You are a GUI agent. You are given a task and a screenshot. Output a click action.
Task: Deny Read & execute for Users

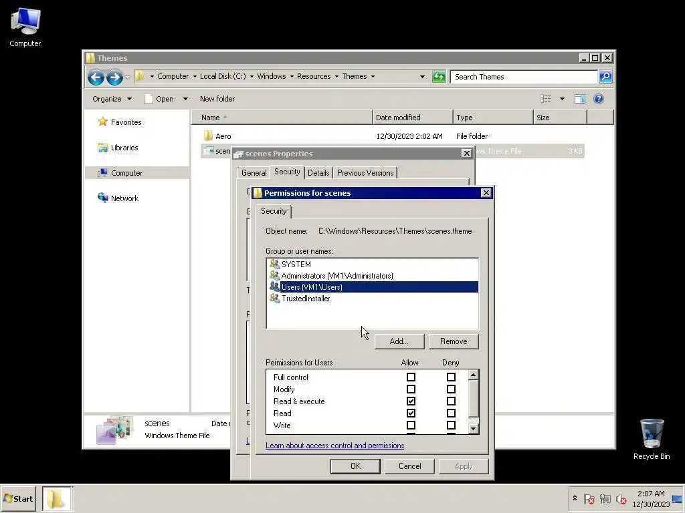[x=451, y=401]
